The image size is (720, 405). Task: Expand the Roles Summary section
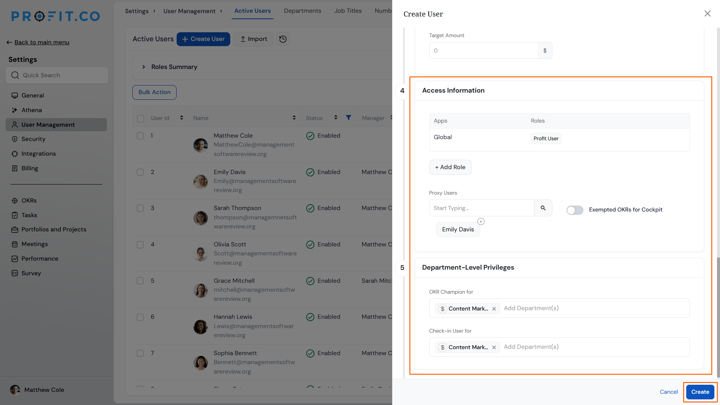144,67
